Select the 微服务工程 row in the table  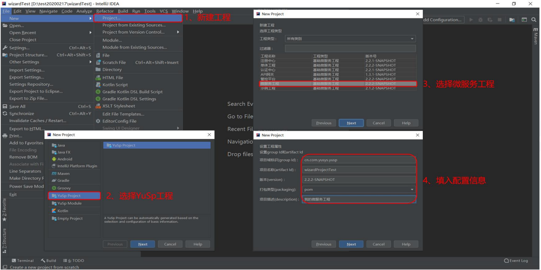[x=338, y=84]
